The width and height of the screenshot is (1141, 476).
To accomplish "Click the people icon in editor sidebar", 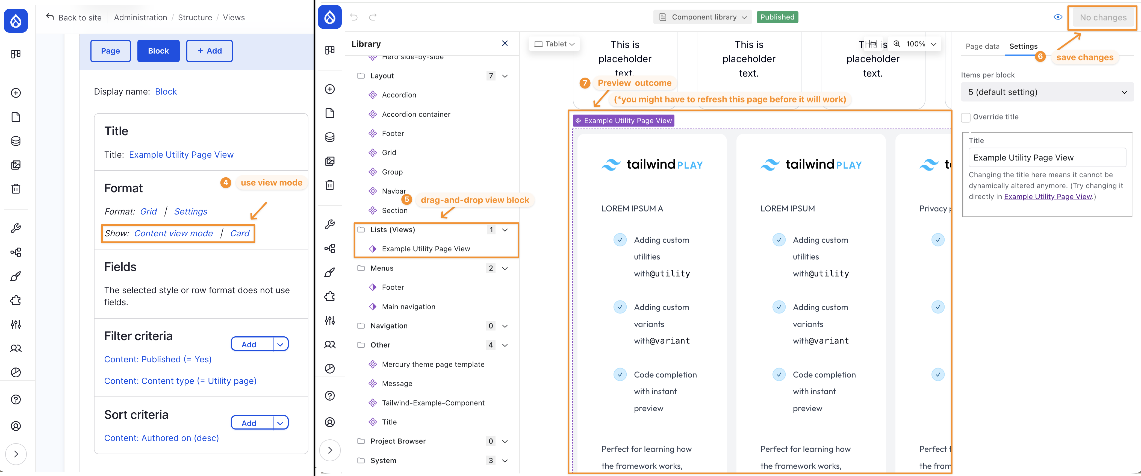I will coord(329,344).
